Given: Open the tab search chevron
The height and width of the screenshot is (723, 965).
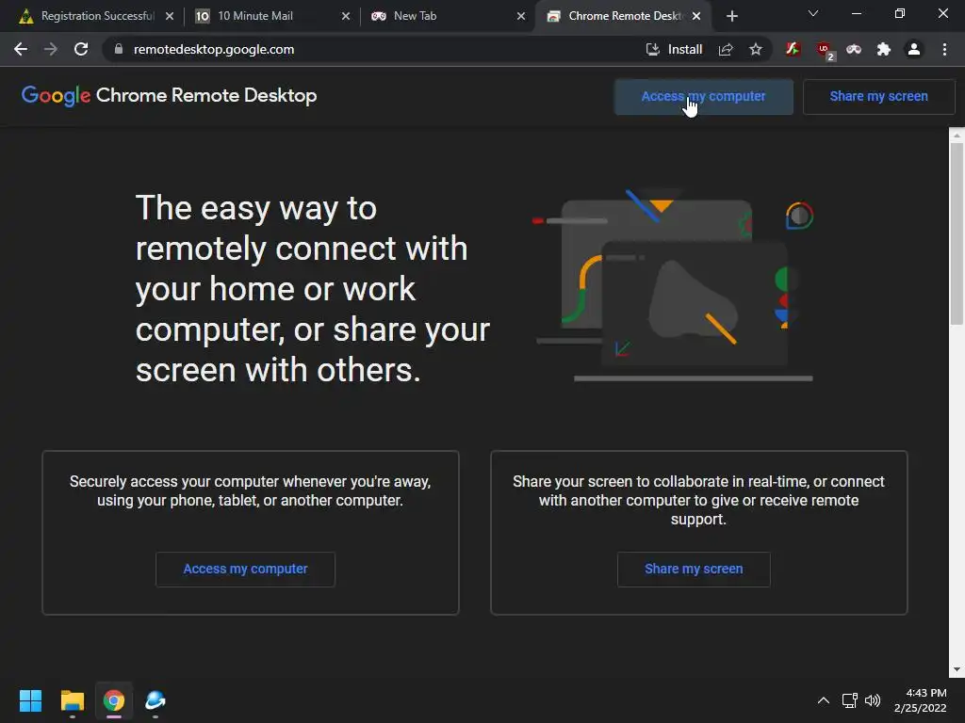Looking at the screenshot, I should point(813,13).
